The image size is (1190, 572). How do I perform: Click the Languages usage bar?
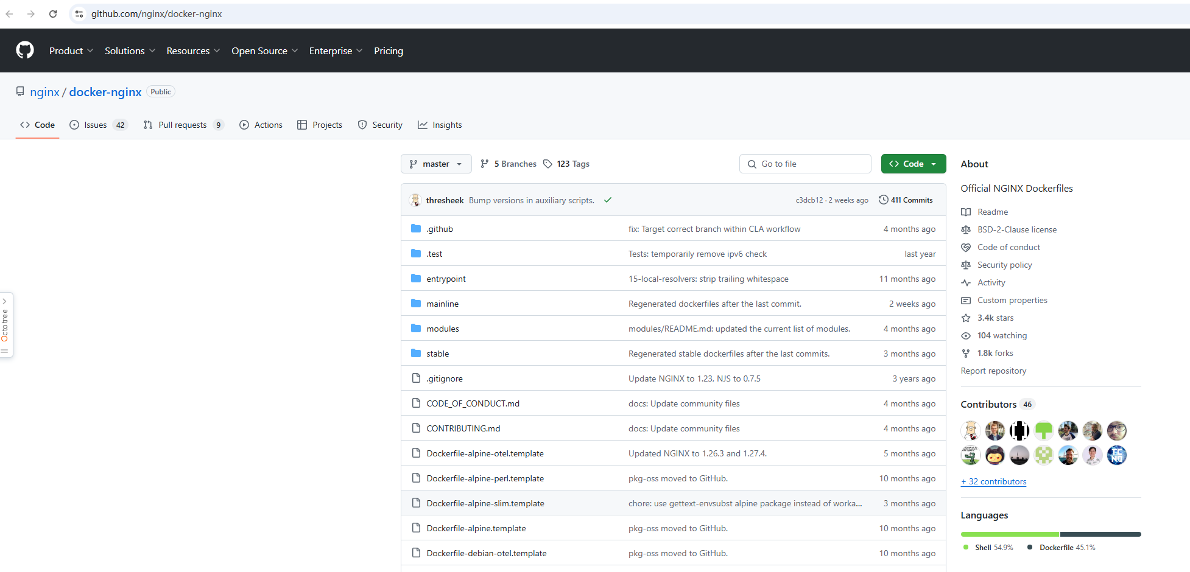point(1051,534)
